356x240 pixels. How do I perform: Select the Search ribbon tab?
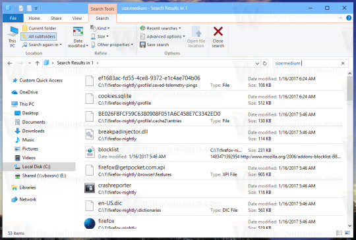tap(102, 18)
